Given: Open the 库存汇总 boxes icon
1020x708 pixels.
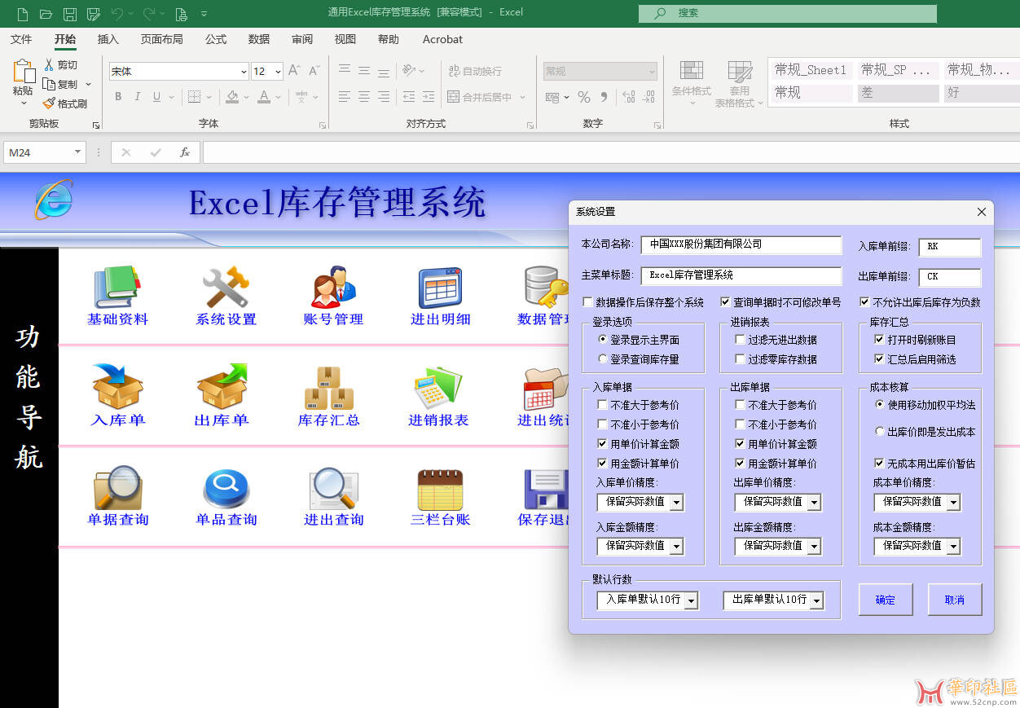Looking at the screenshot, I should tap(329, 388).
